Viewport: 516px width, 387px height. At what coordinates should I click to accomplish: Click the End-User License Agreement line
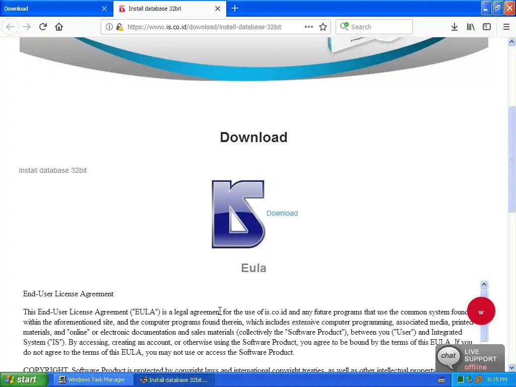pos(68,294)
